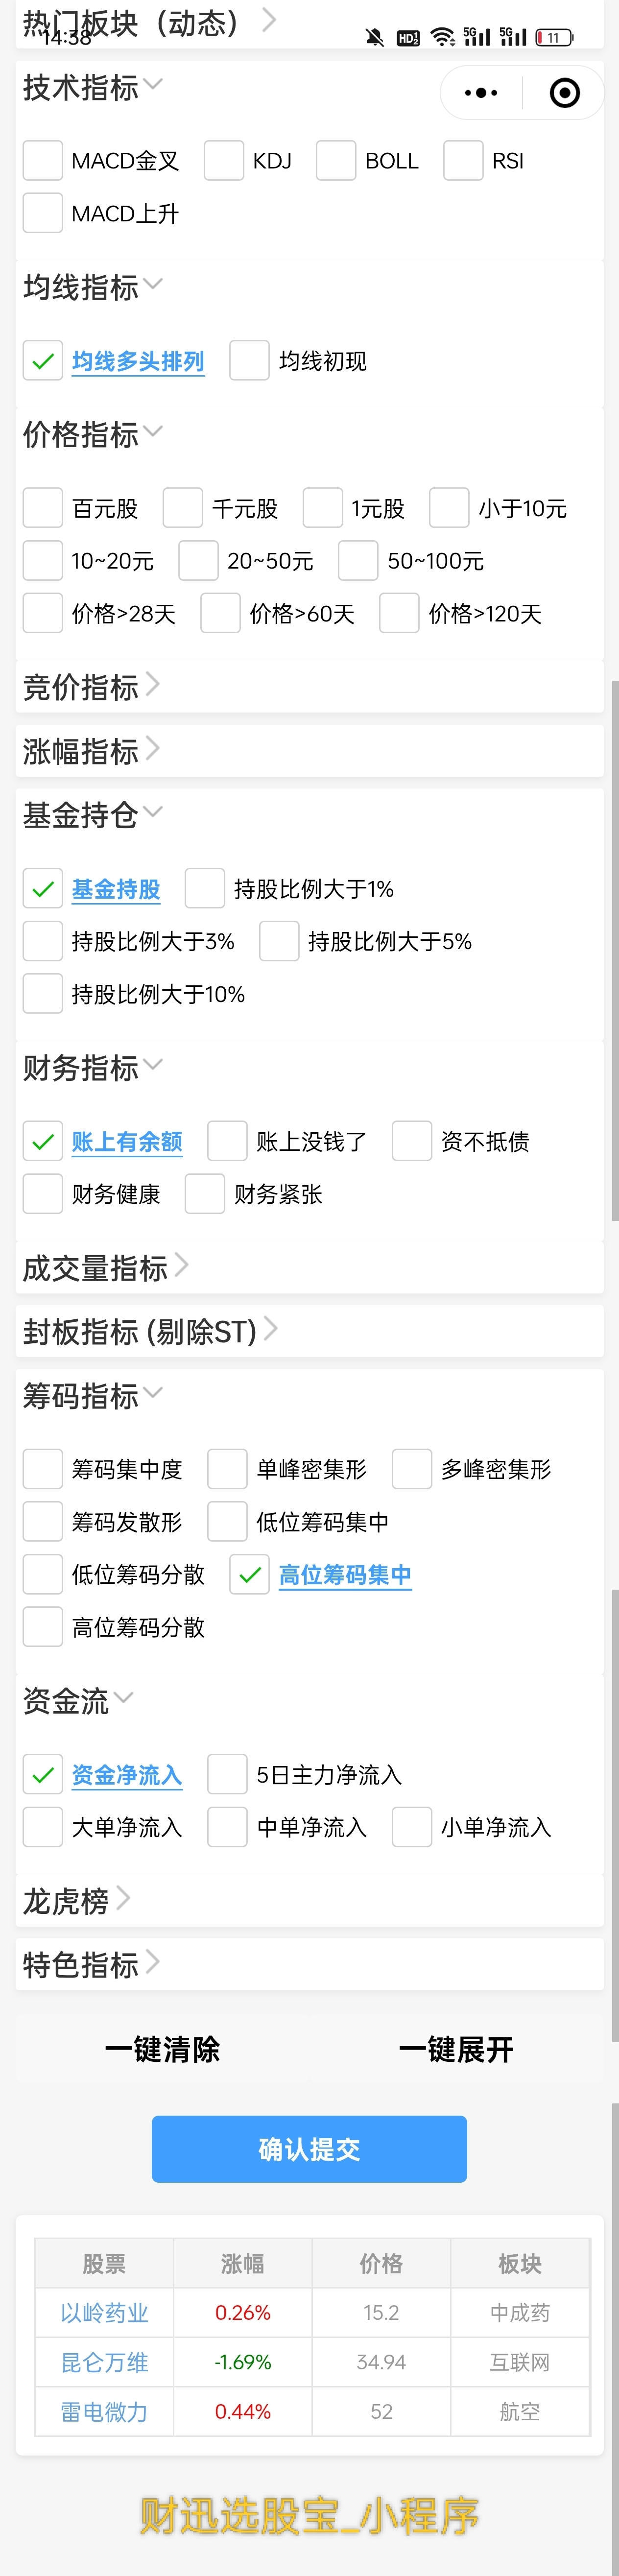Expand the 龙虎榜 section arrow
This screenshot has height=2576, width=619.
click(x=123, y=1898)
